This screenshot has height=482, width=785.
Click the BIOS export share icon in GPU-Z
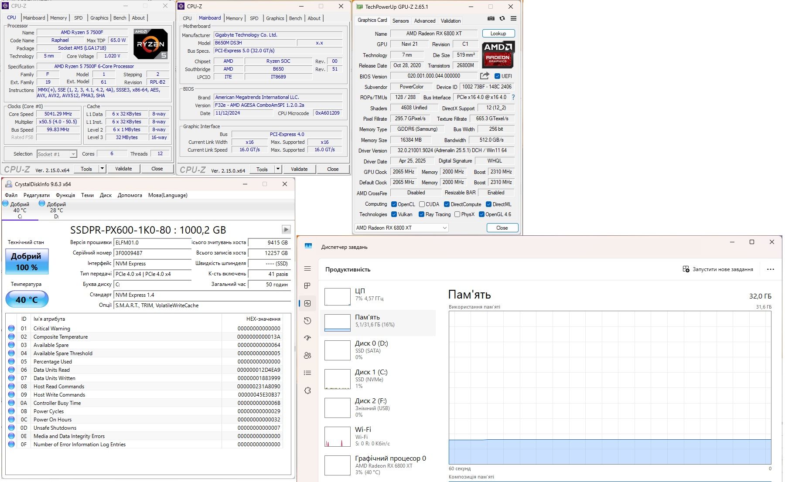tap(485, 76)
